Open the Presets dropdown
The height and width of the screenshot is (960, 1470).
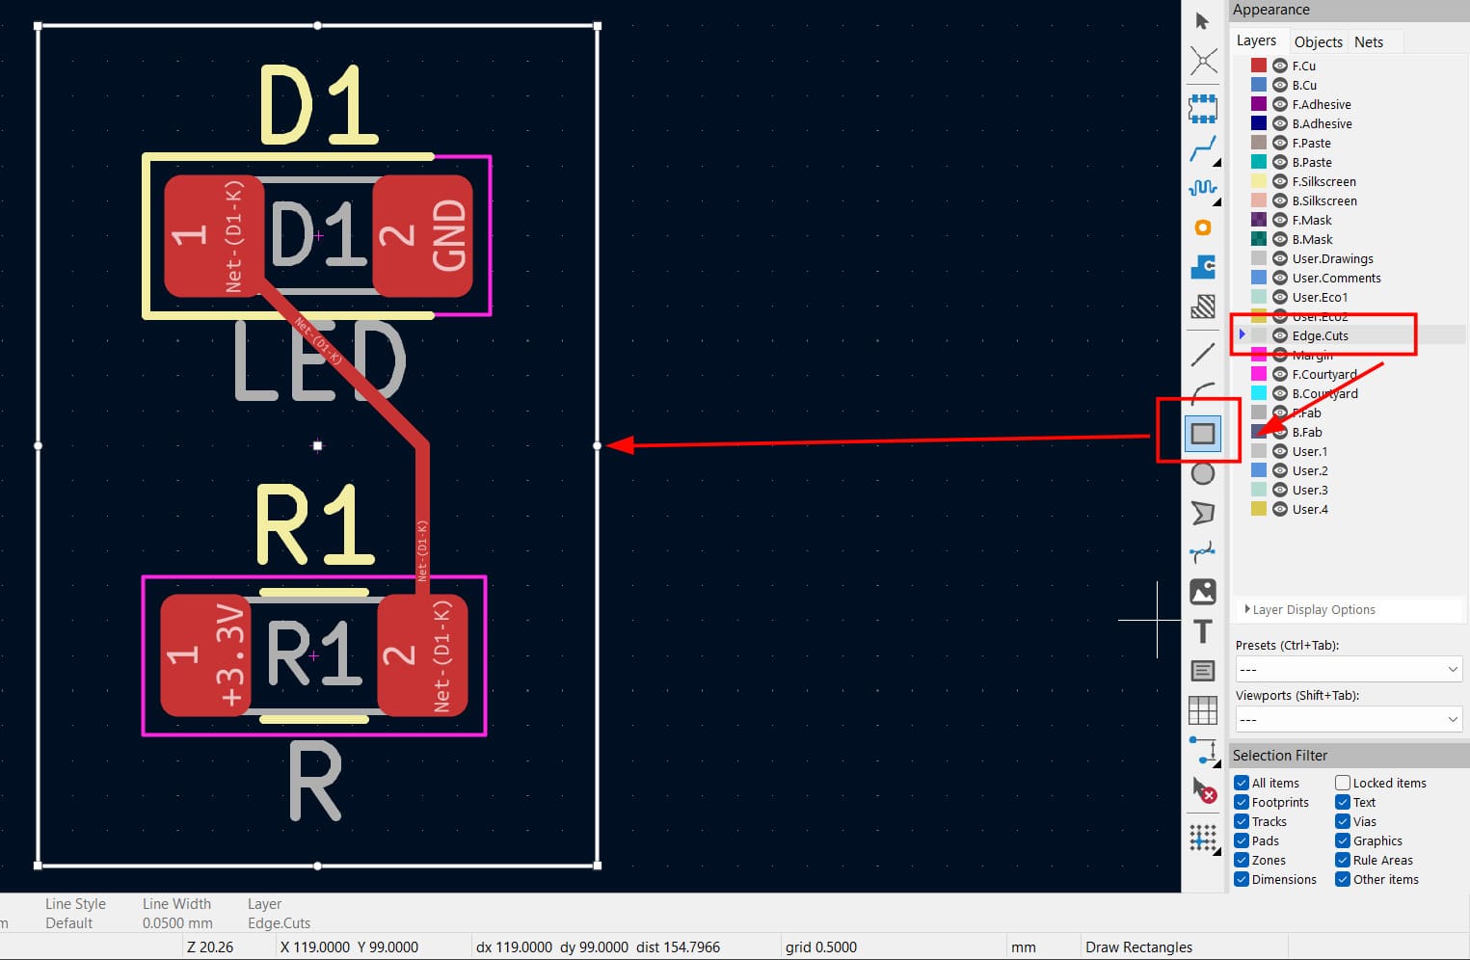(1348, 668)
